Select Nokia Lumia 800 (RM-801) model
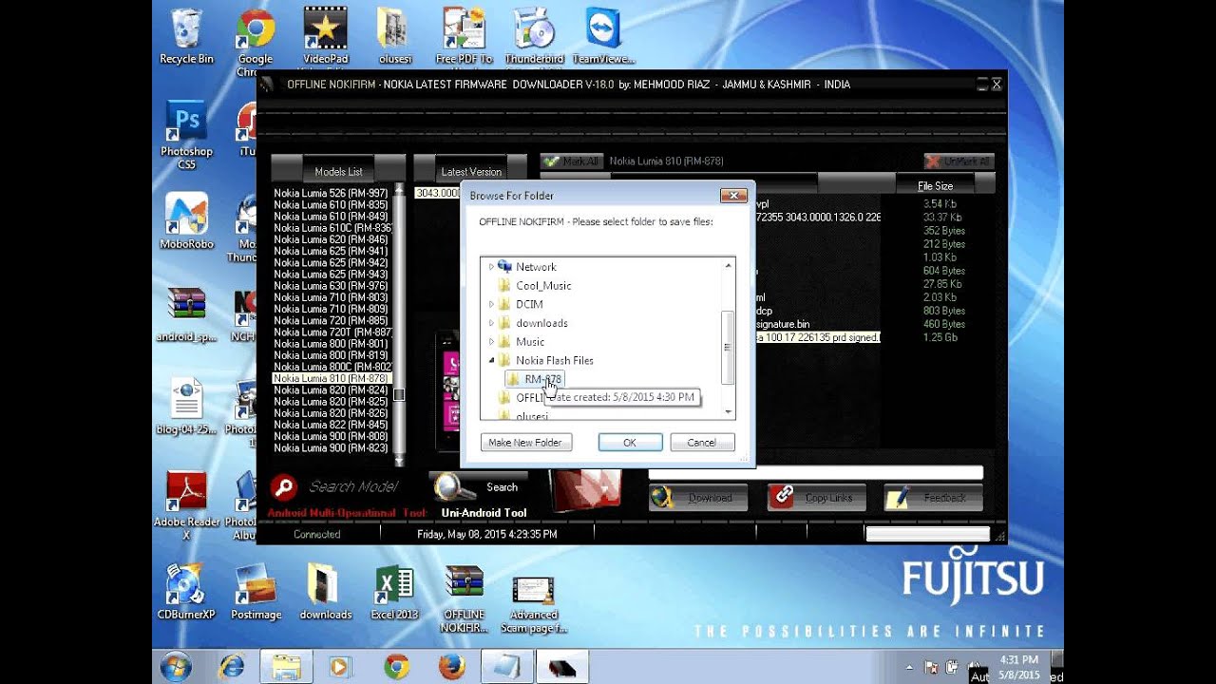The width and height of the screenshot is (1216, 684). [x=331, y=344]
